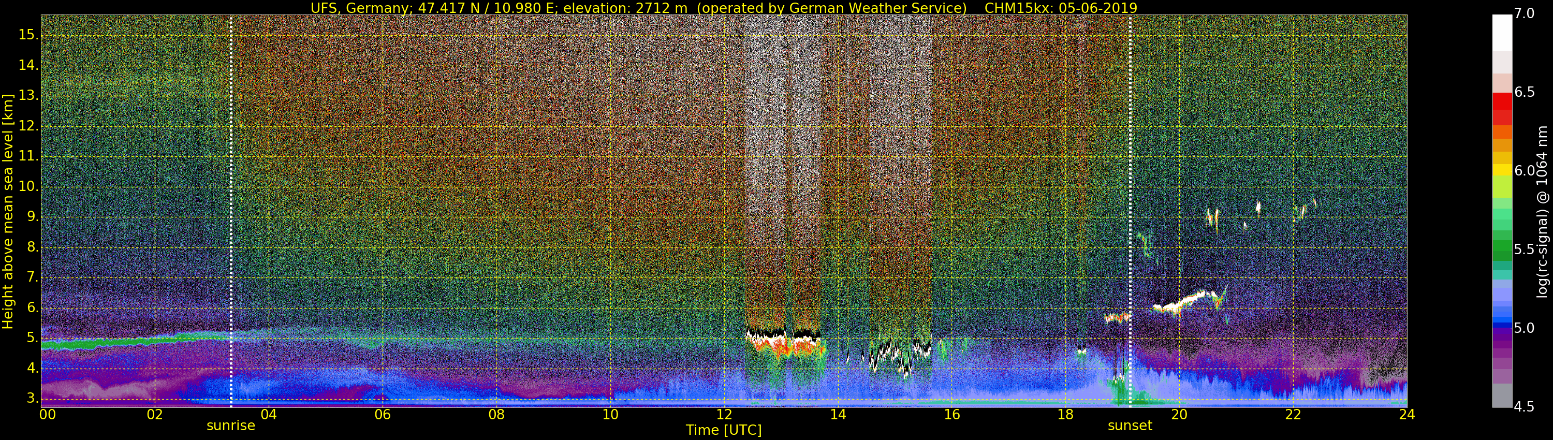Click height tick '8.' on the height axis
The width and height of the screenshot is (1553, 440).
tap(32, 247)
